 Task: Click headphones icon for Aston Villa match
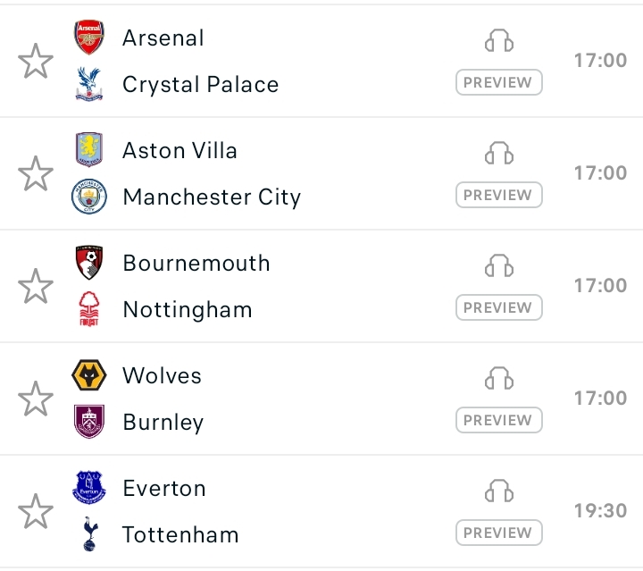point(499,154)
